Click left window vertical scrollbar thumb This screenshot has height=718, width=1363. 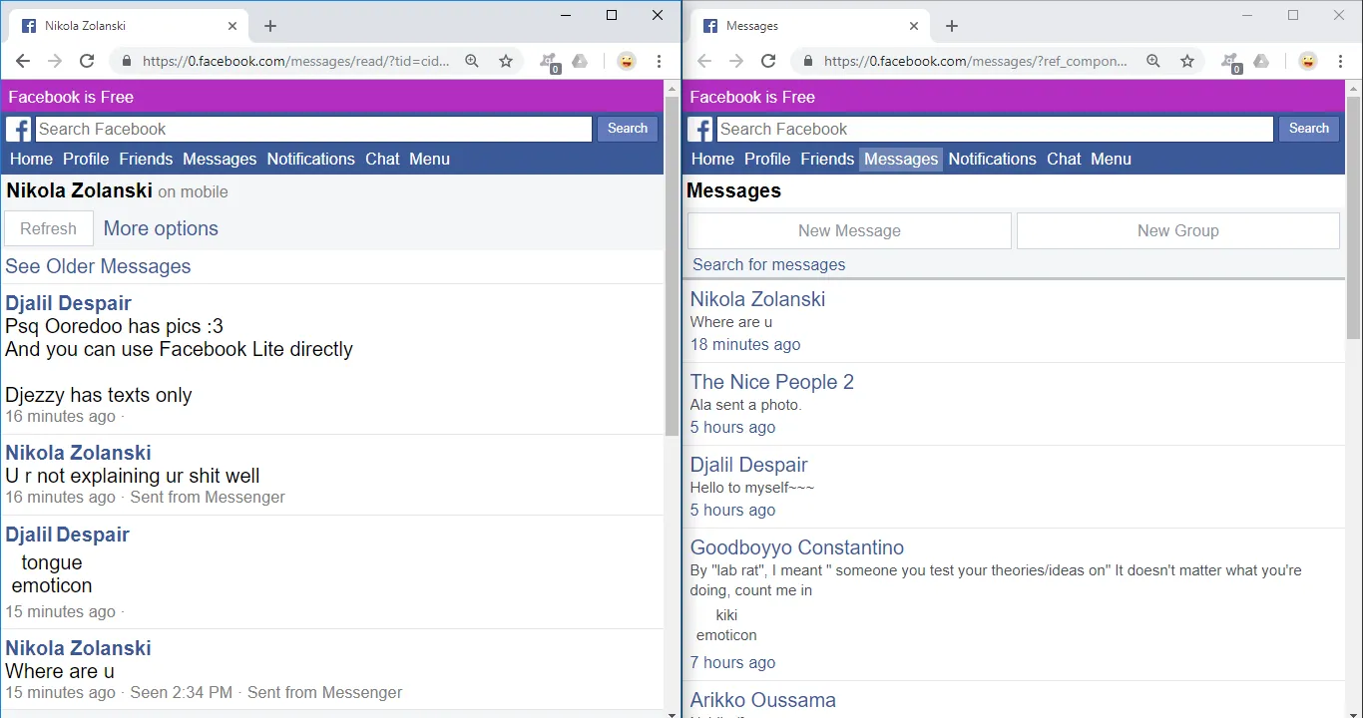pyautogui.click(x=673, y=266)
